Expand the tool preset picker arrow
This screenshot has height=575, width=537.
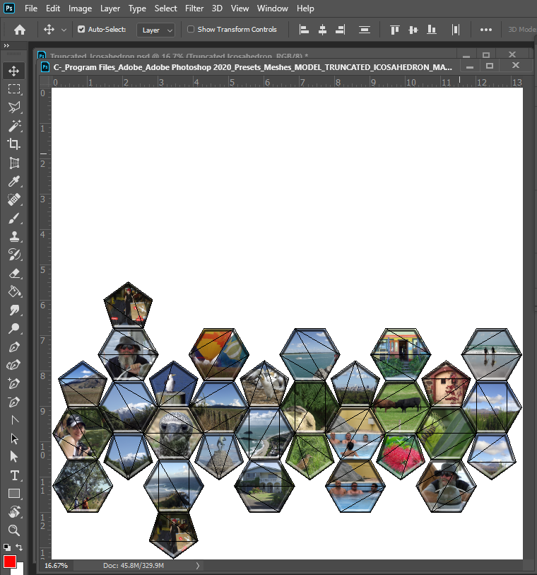(x=64, y=30)
